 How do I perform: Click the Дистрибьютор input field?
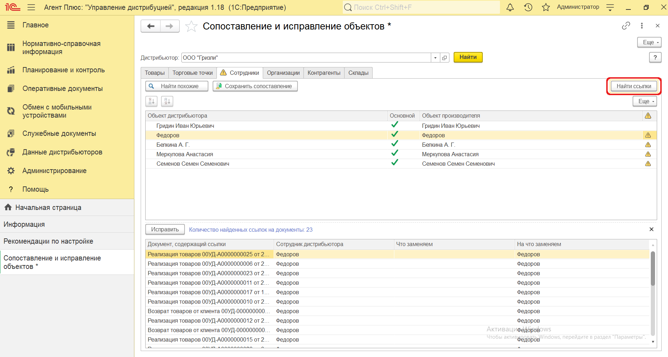coord(306,58)
